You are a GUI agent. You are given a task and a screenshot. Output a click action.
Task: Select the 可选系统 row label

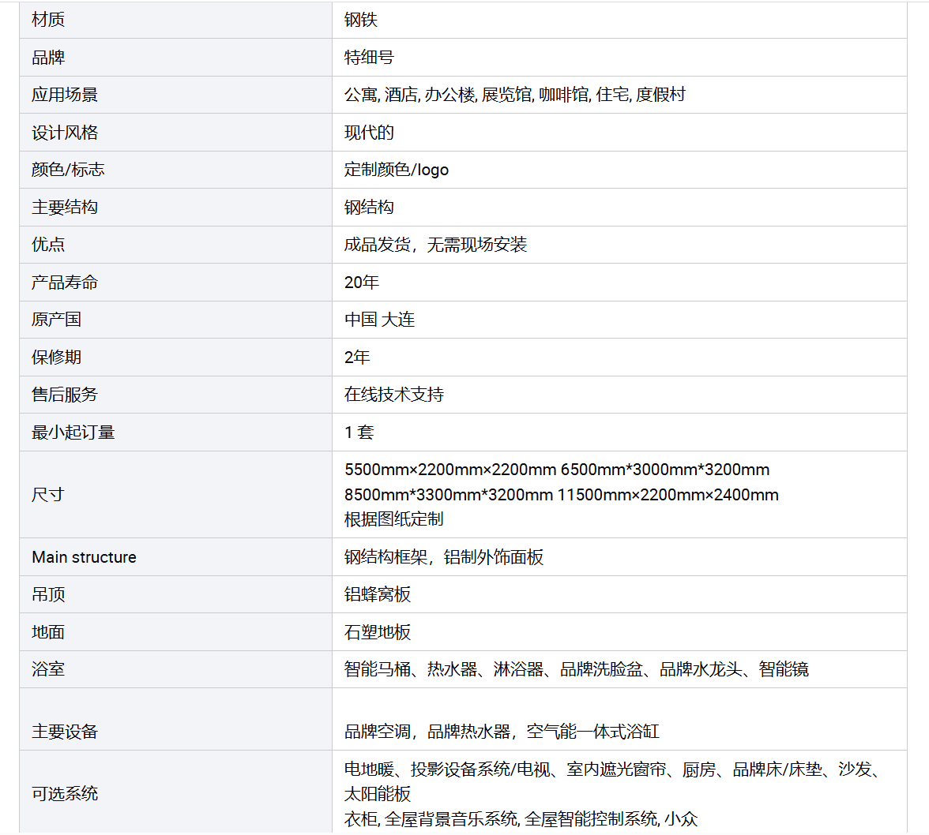pyautogui.click(x=65, y=794)
